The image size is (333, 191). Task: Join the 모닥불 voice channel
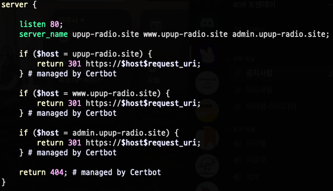point(250,144)
